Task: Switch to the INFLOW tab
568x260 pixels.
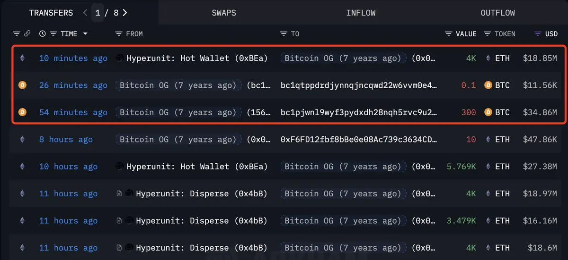Action: click(361, 13)
